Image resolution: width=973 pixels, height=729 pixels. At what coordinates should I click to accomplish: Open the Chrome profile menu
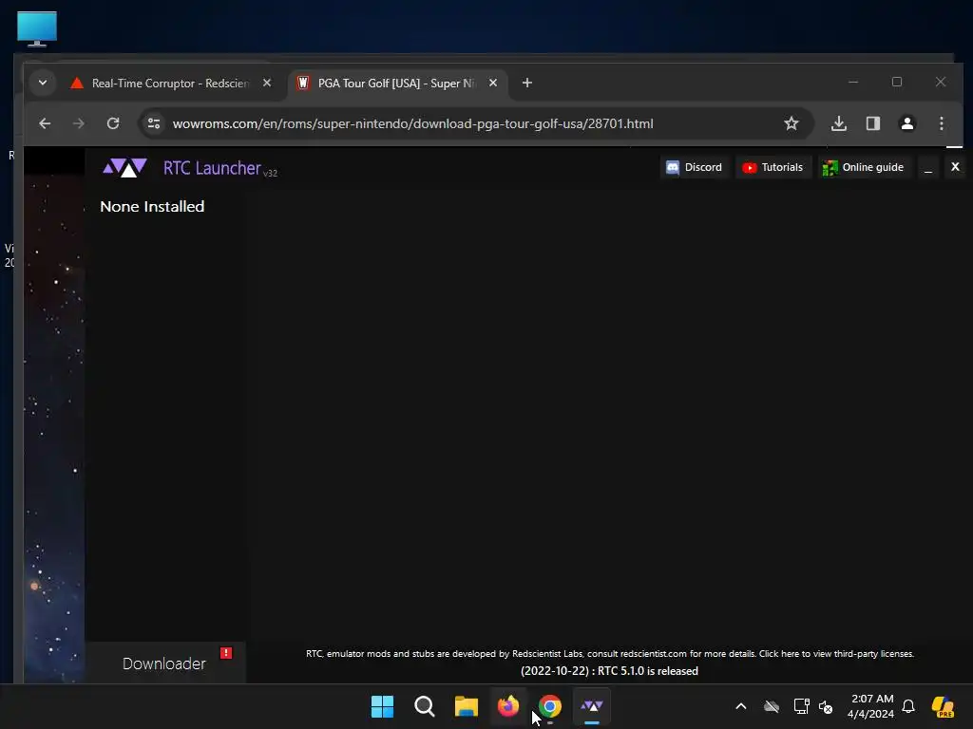coord(907,123)
